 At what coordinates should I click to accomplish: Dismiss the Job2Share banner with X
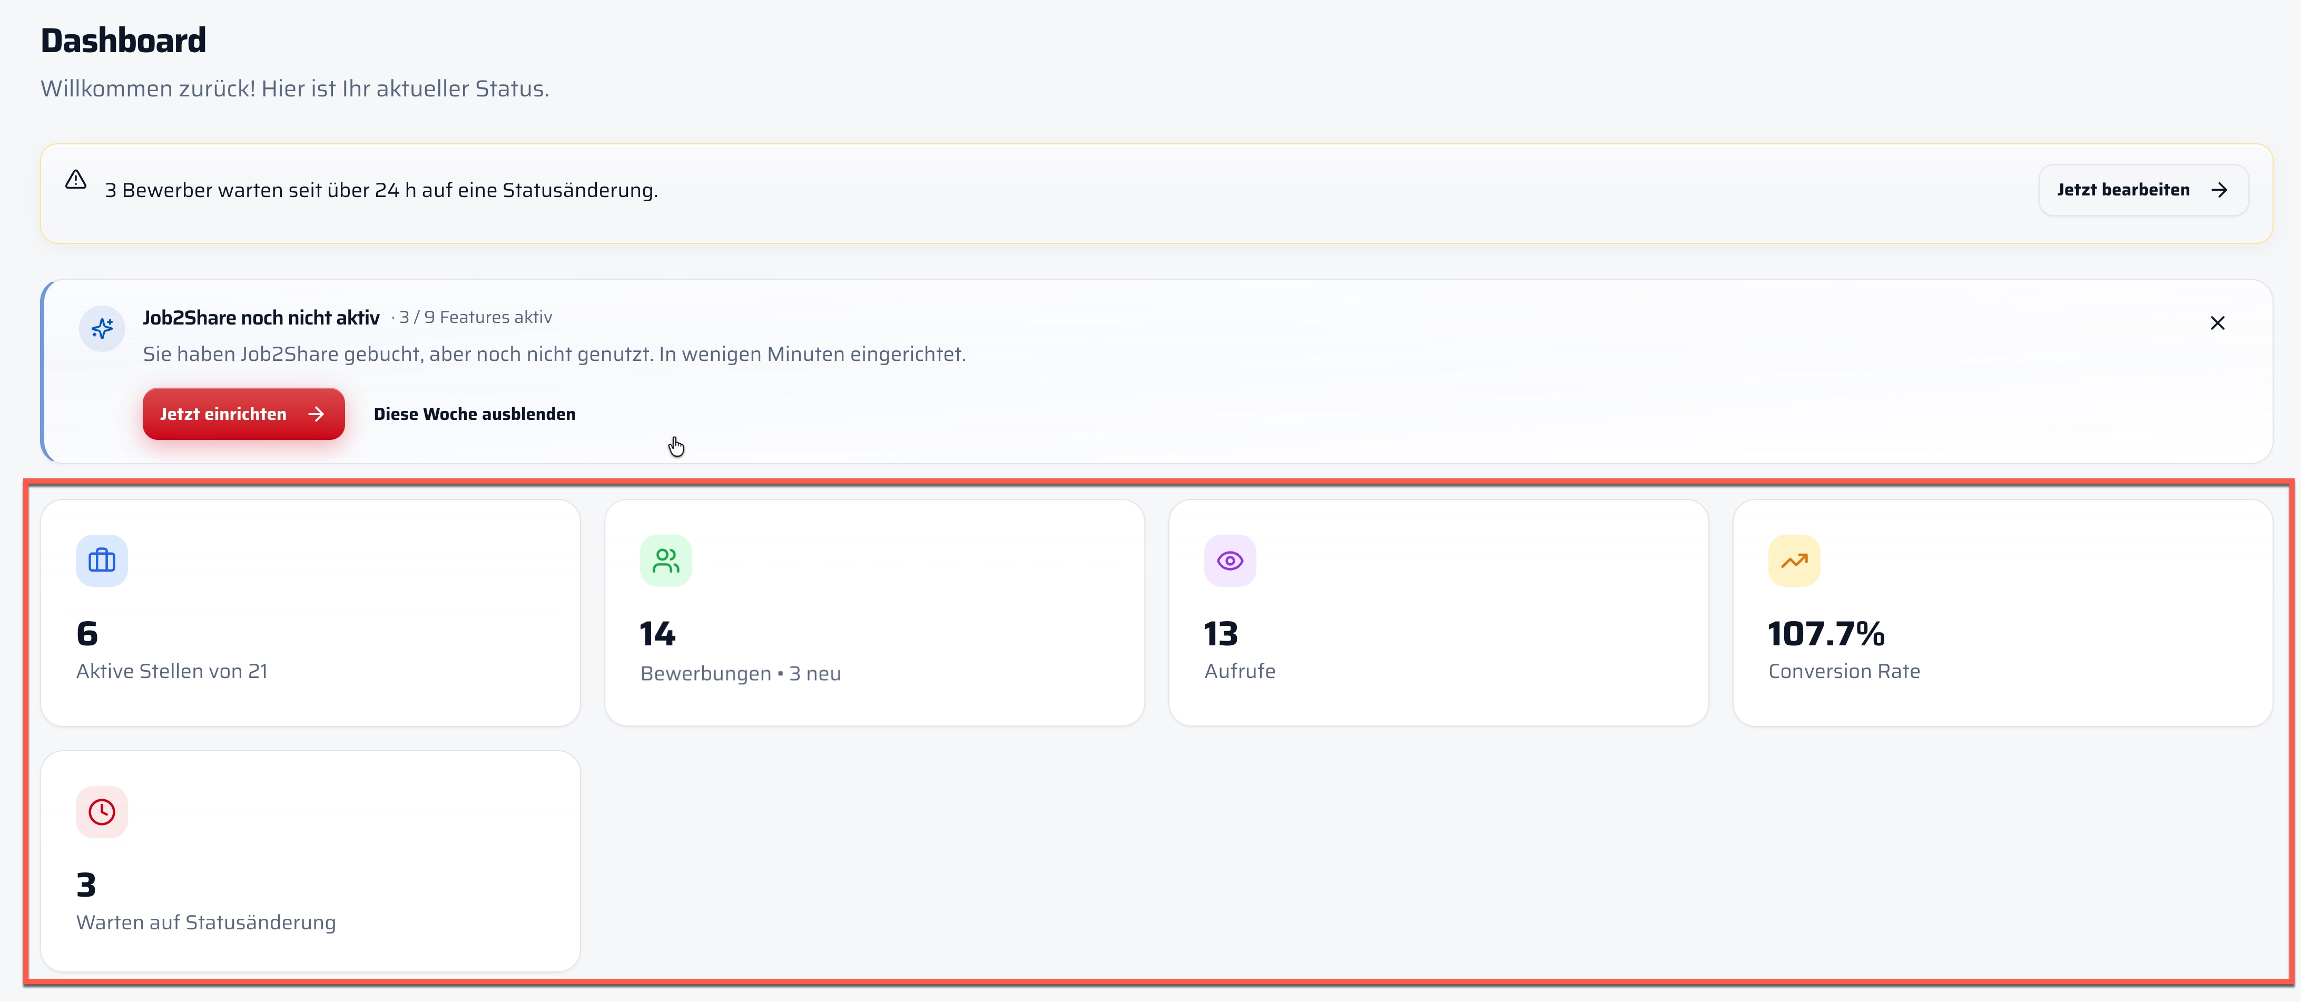tap(2217, 323)
